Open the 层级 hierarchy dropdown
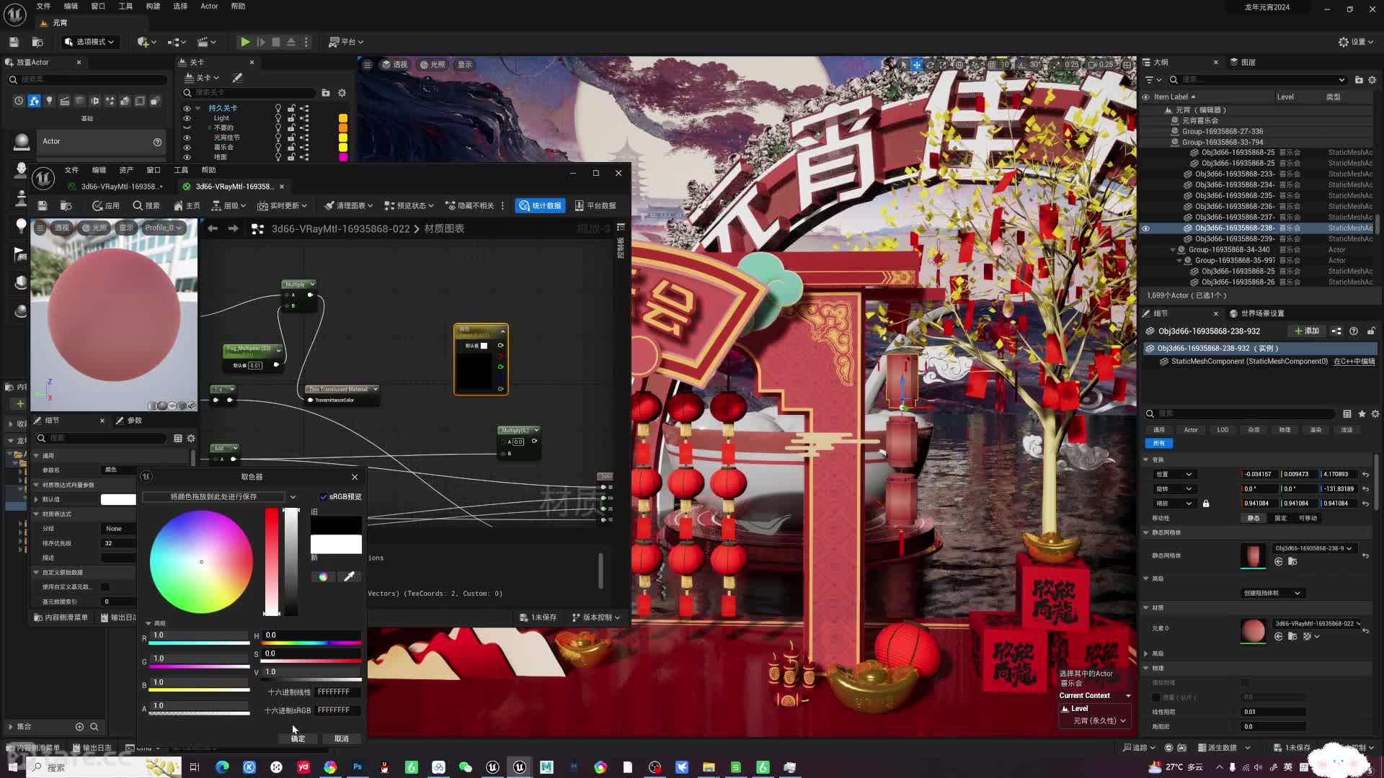This screenshot has width=1384, height=778. 229,205
